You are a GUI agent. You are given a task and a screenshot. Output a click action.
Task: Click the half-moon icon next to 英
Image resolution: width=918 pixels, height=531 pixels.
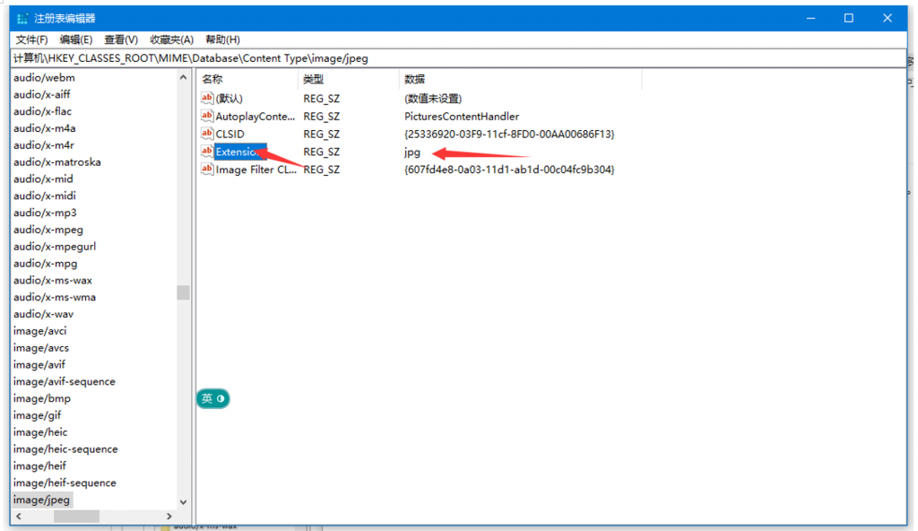point(221,397)
